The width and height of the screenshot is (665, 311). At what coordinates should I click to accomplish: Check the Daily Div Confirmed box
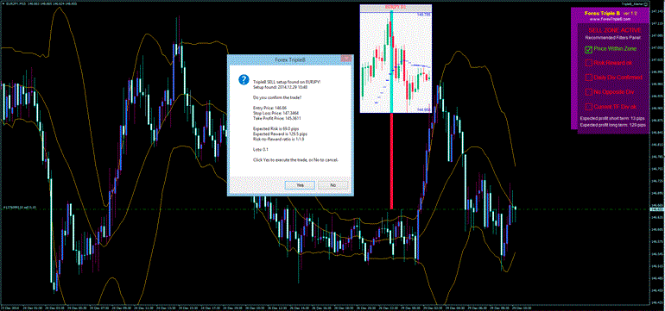tap(588, 78)
